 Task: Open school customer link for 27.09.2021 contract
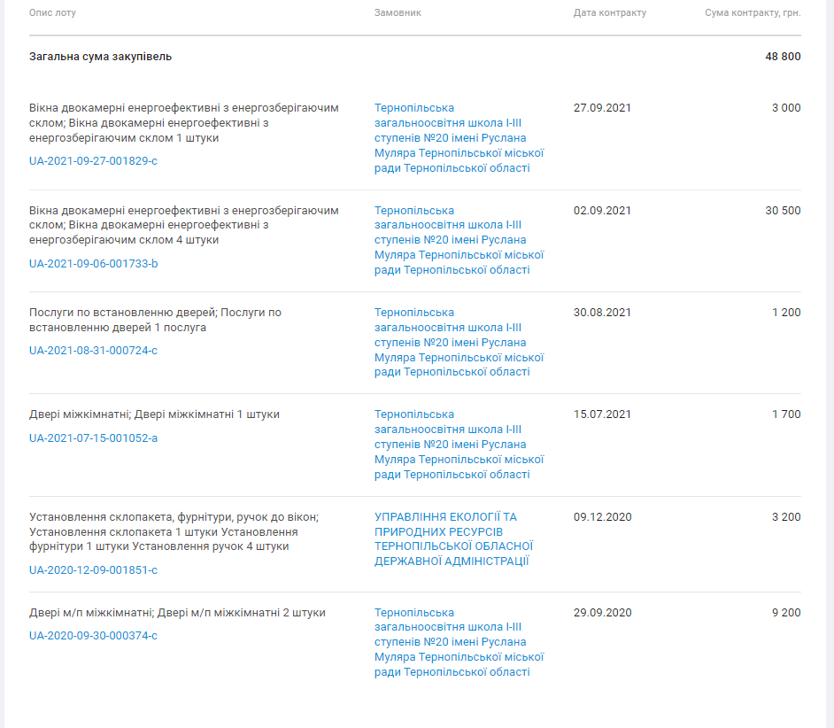pyautogui.click(x=459, y=138)
